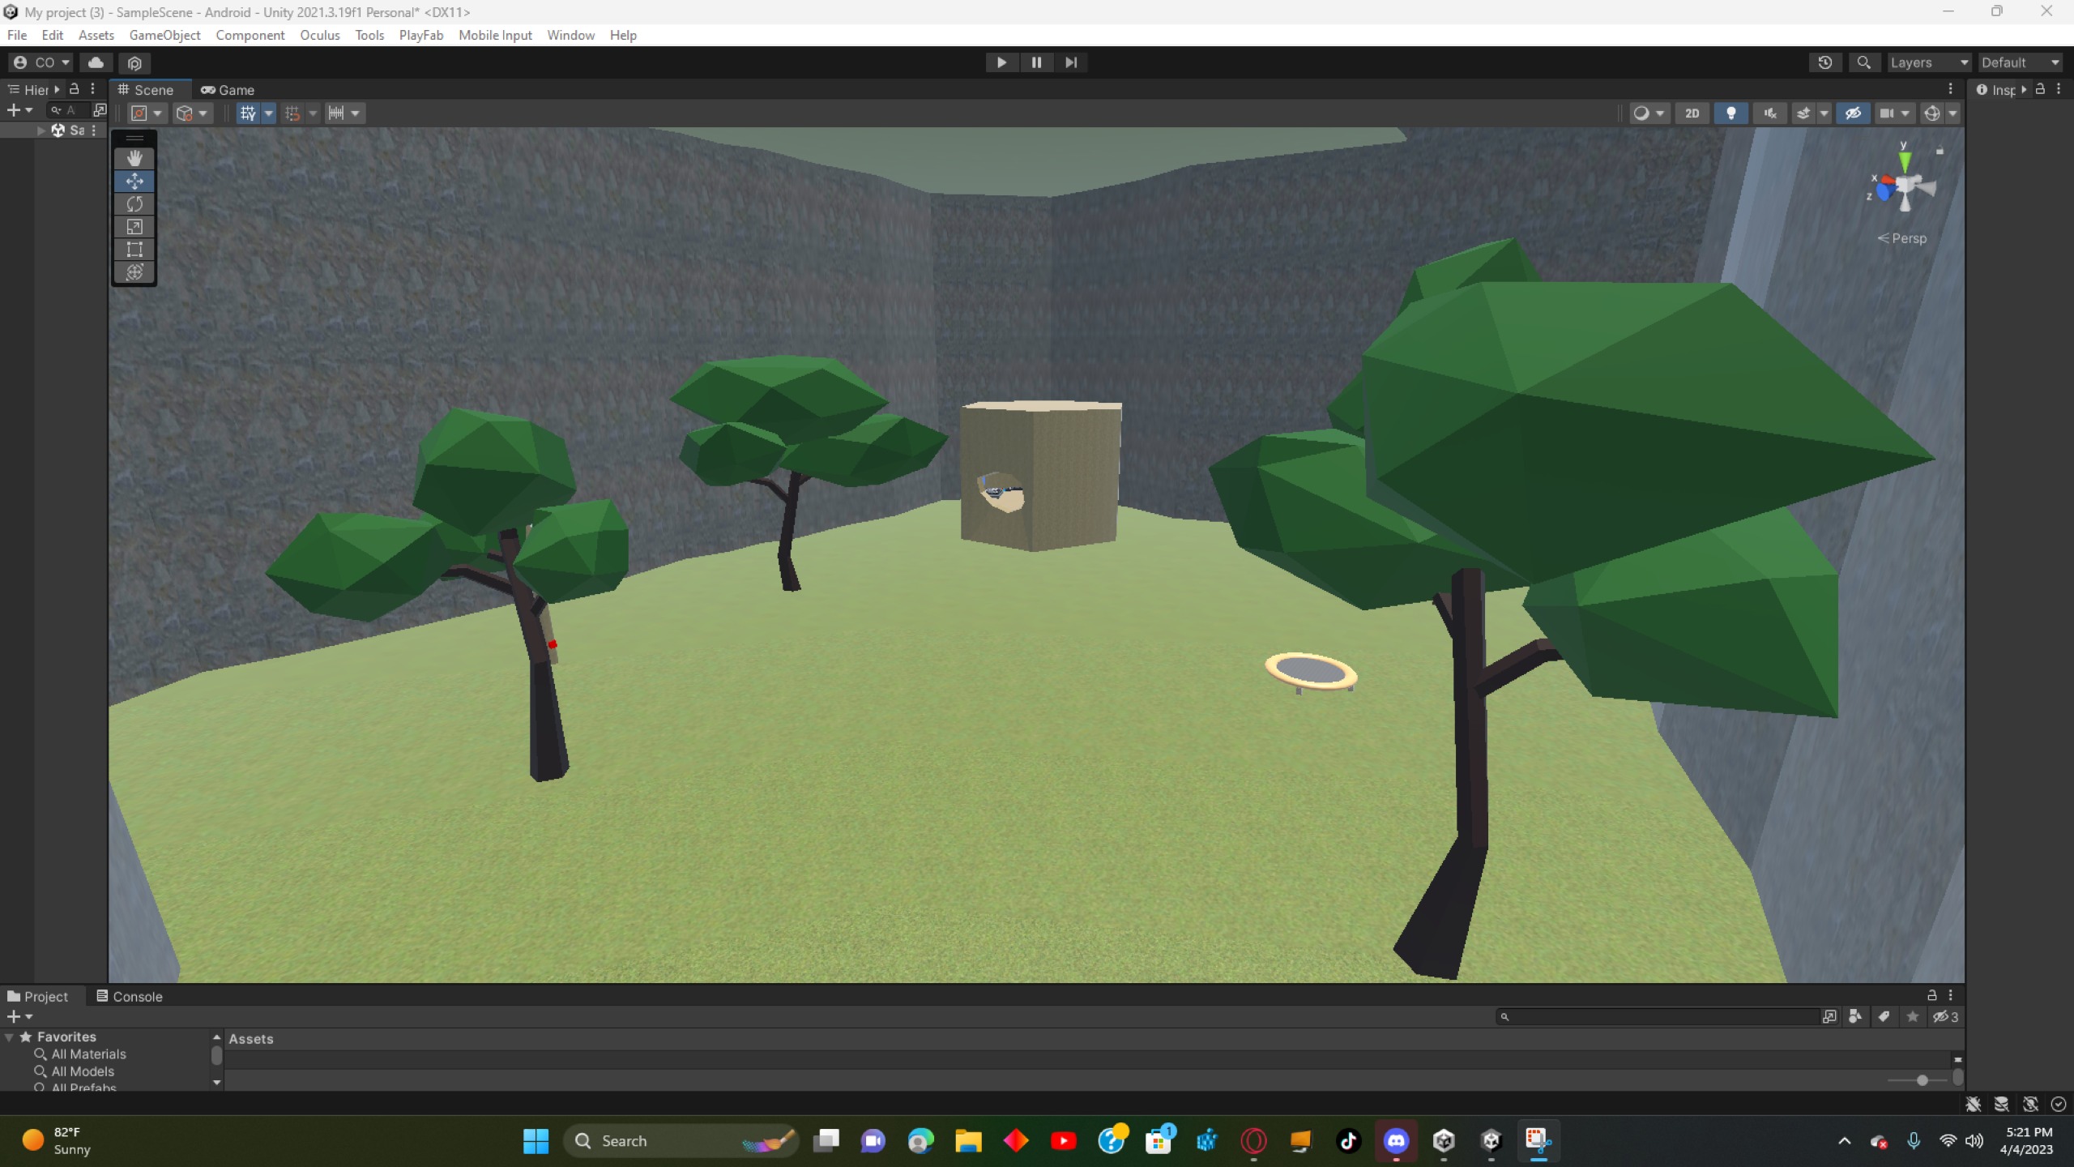Select the Hand view tool

[x=134, y=158]
